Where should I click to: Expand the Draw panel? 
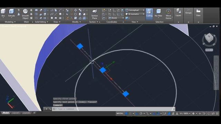[x=57, y=22]
